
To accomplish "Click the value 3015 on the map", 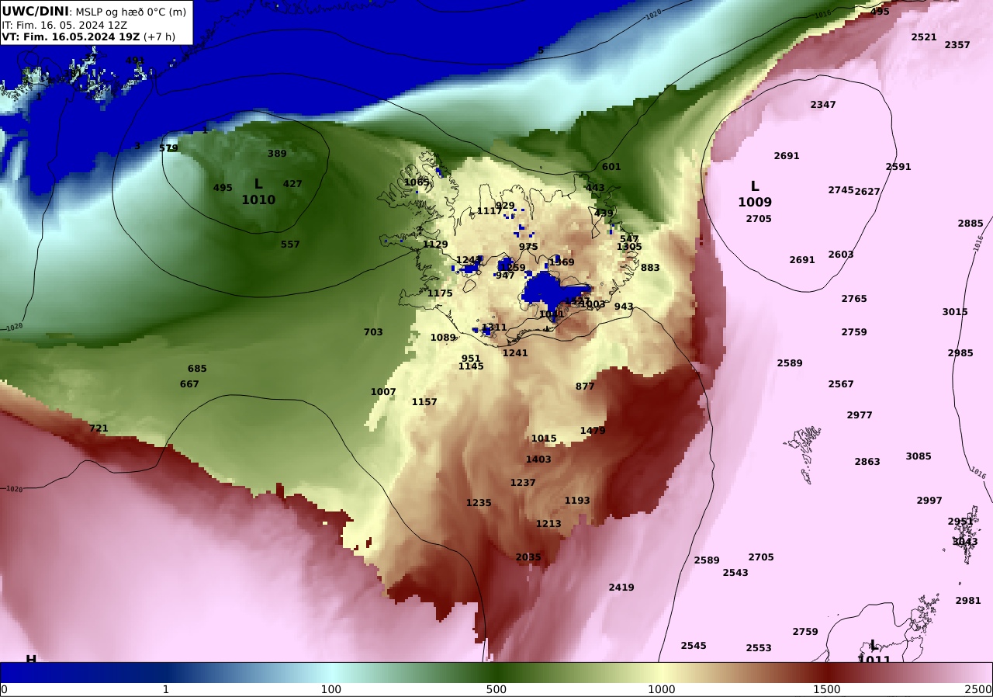I will point(955,312).
